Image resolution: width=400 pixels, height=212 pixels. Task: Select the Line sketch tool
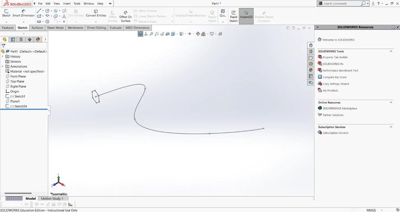[39, 11]
